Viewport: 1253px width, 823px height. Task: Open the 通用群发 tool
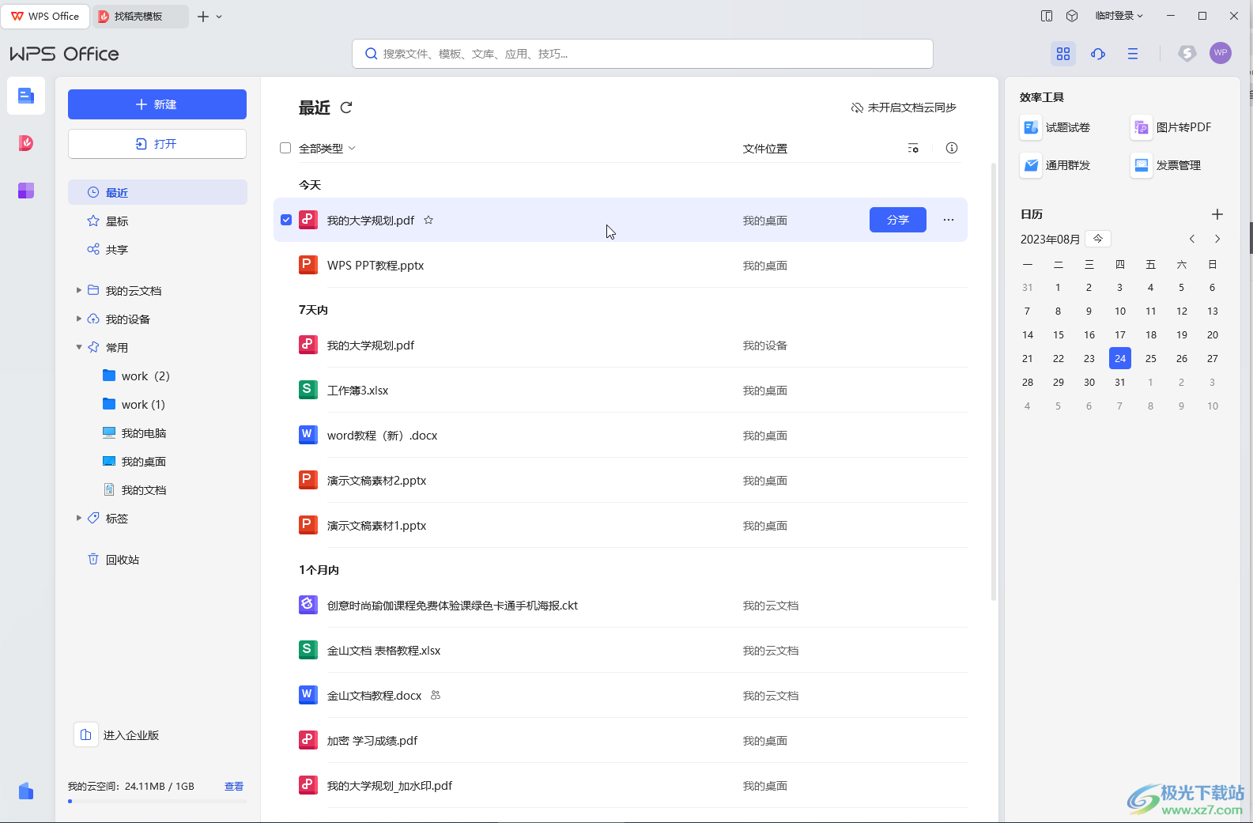(x=1055, y=165)
